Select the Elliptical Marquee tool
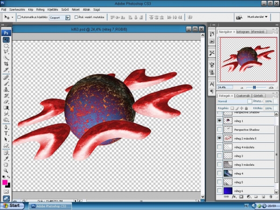Screen dimensions: 280x210 tap(6, 46)
